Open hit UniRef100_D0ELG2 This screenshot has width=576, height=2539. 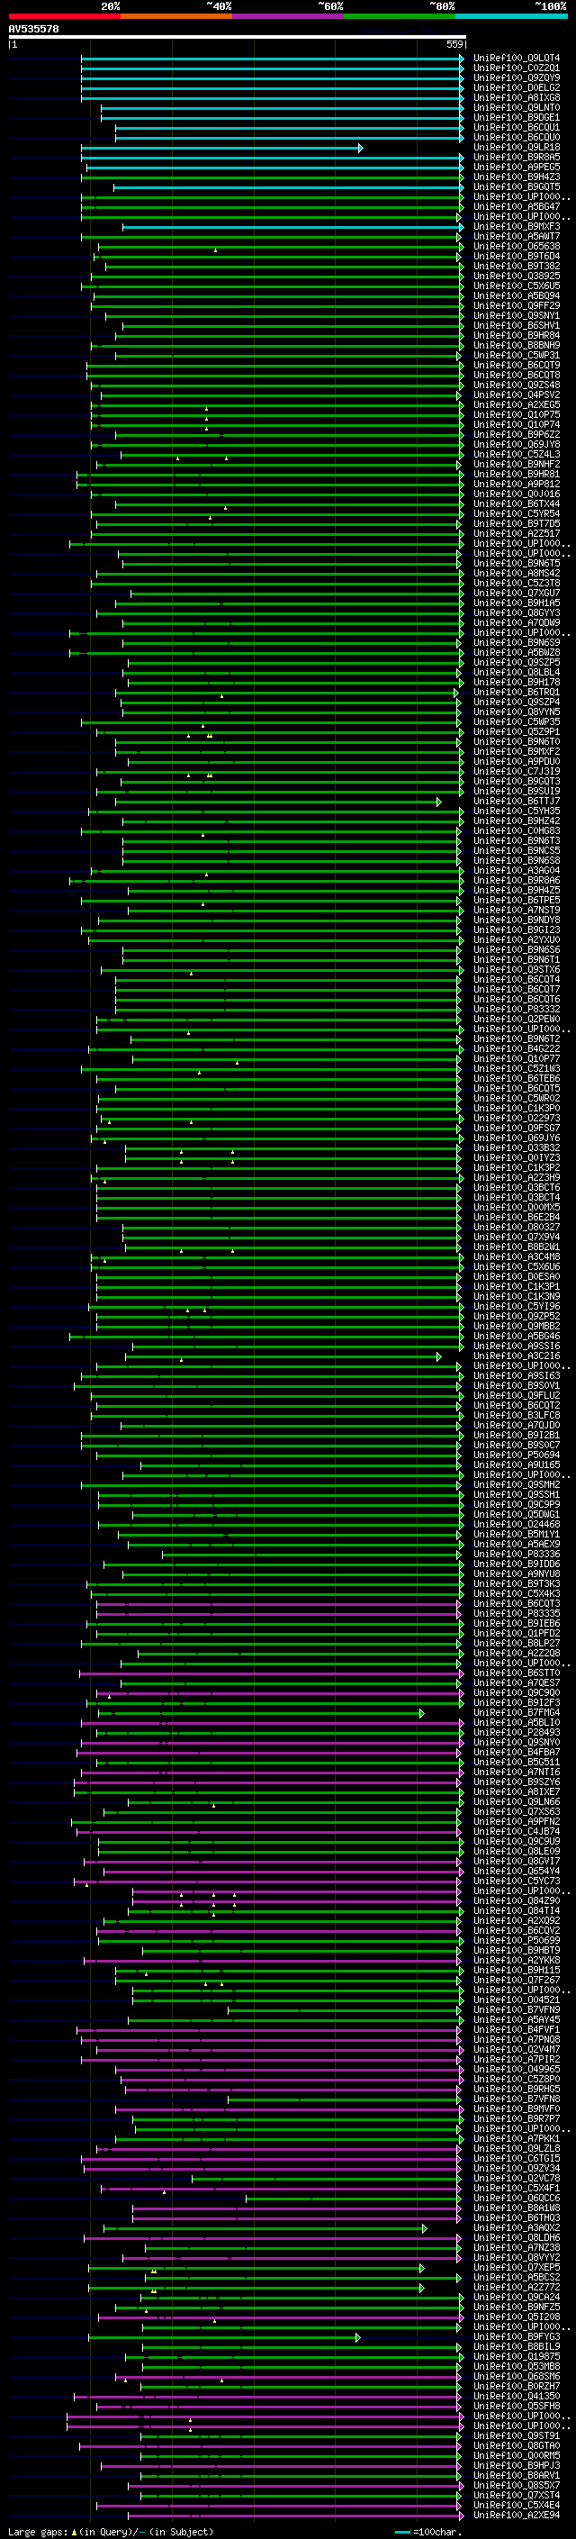tap(516, 87)
